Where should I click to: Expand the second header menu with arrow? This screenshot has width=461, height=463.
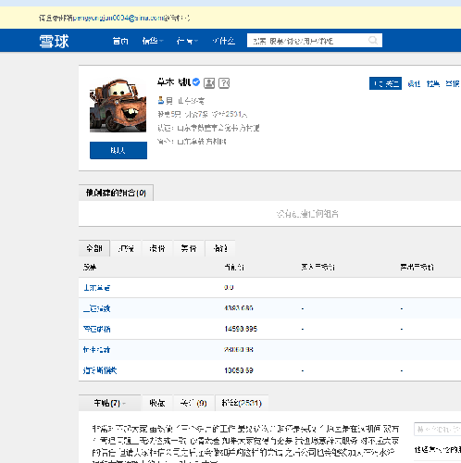(x=153, y=41)
